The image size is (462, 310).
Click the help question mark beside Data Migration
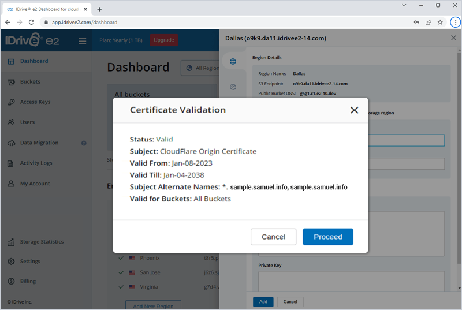(x=84, y=143)
